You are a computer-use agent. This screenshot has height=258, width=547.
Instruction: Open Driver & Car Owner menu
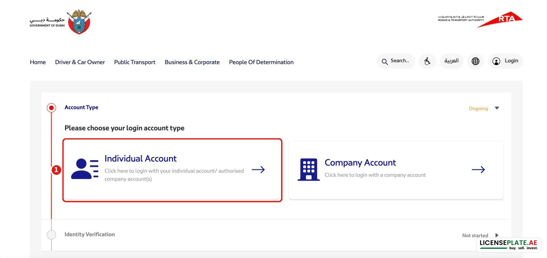80,62
